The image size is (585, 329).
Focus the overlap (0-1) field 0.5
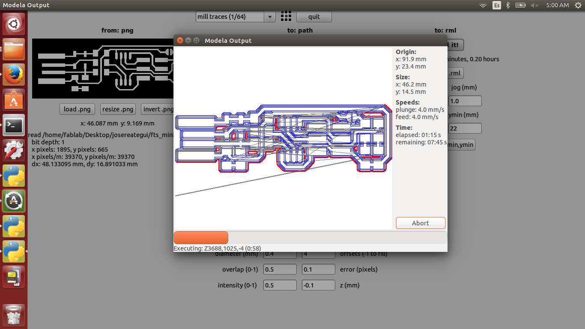280,269
